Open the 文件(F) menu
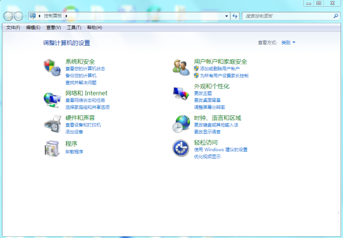 click(13, 28)
